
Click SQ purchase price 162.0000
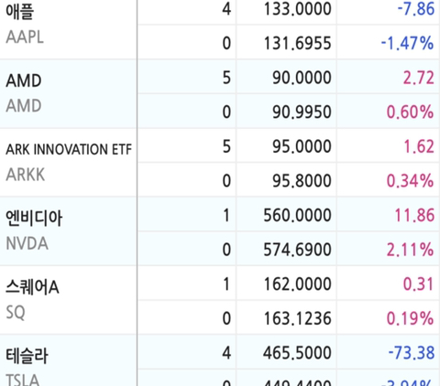[297, 284]
